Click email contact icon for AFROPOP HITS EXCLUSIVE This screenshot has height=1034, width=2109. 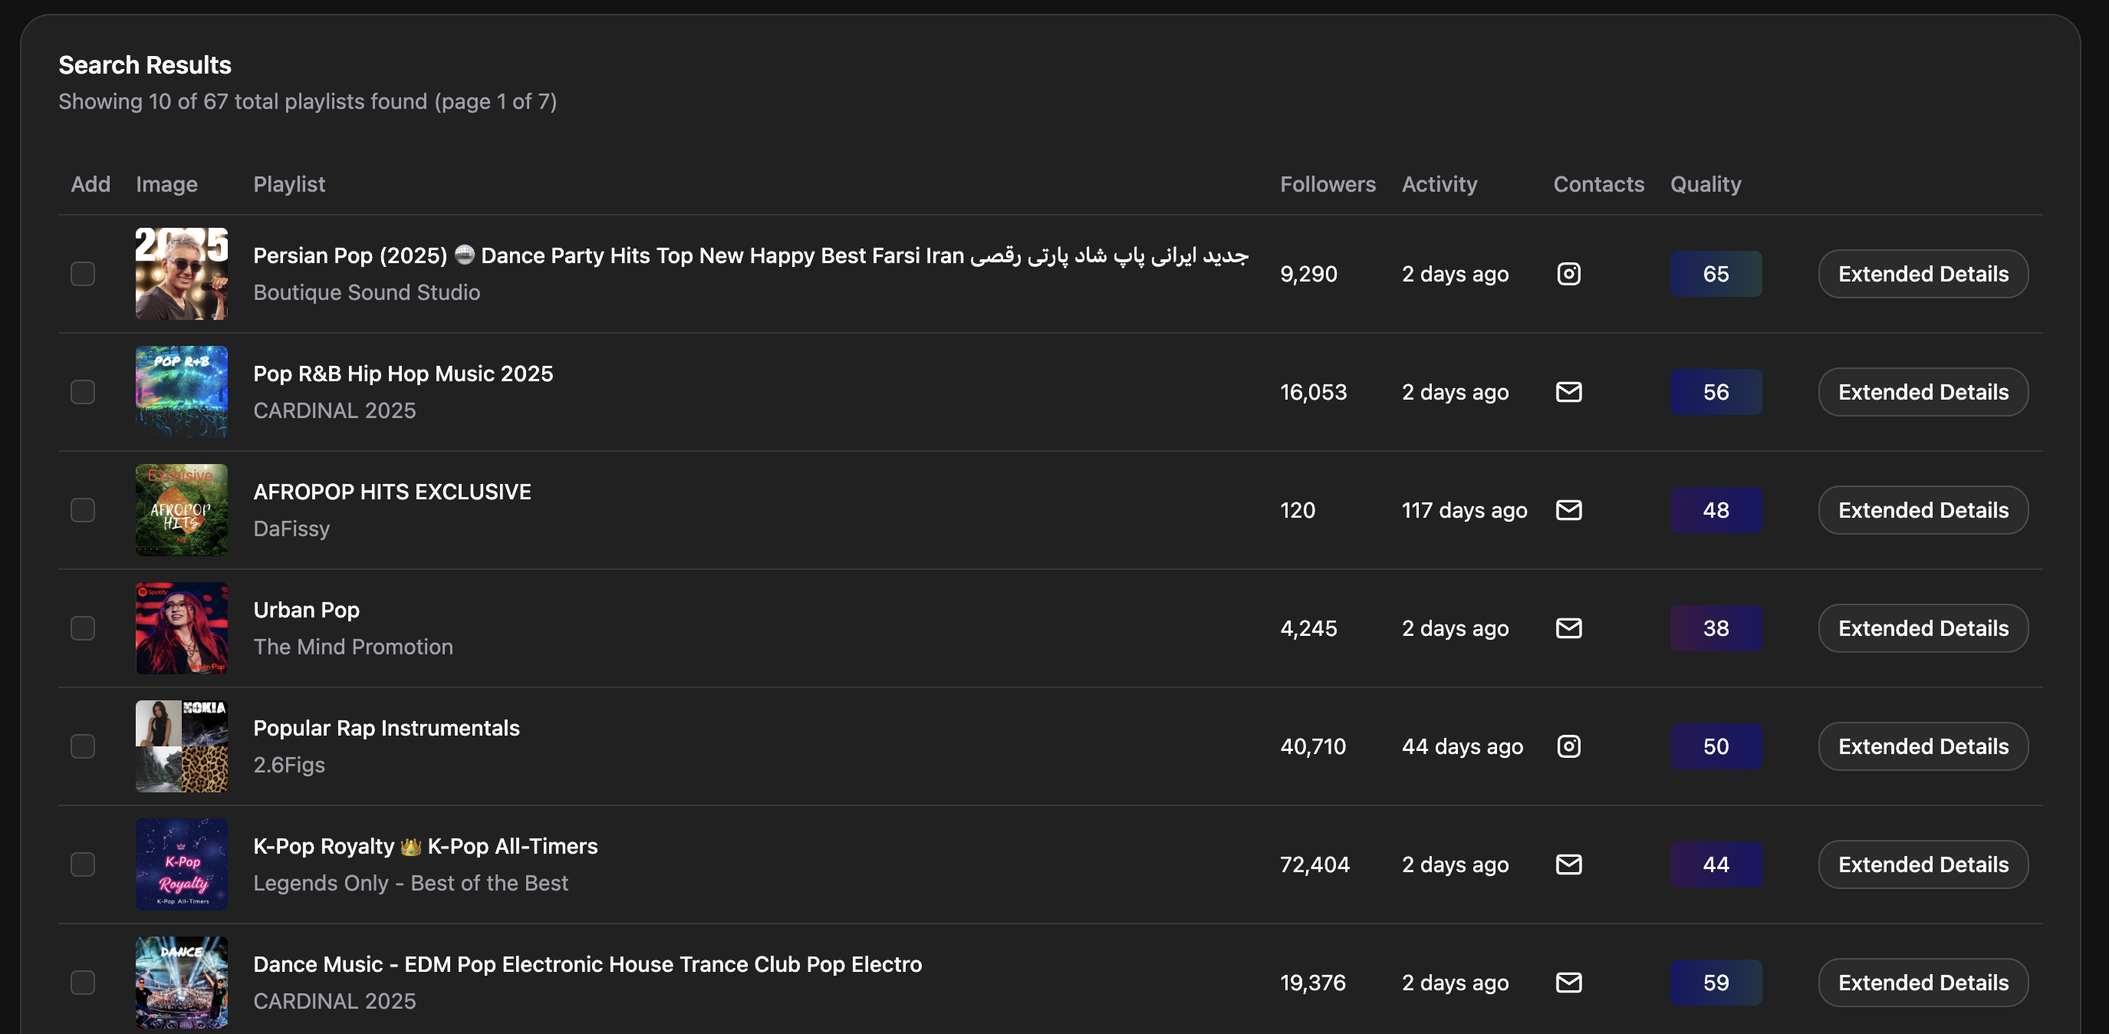click(1568, 510)
